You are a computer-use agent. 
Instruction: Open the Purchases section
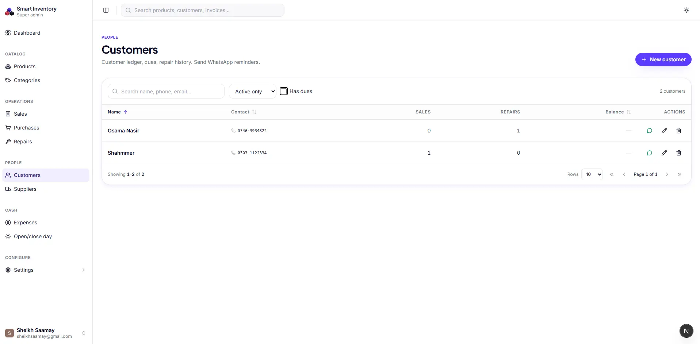click(46, 128)
